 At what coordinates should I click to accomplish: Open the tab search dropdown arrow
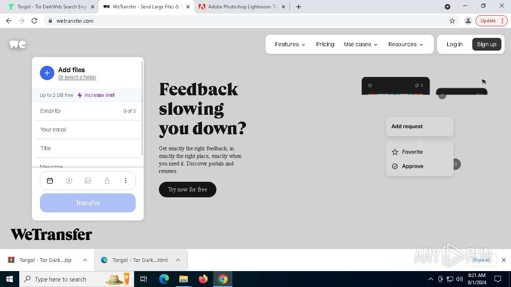[x=448, y=7]
